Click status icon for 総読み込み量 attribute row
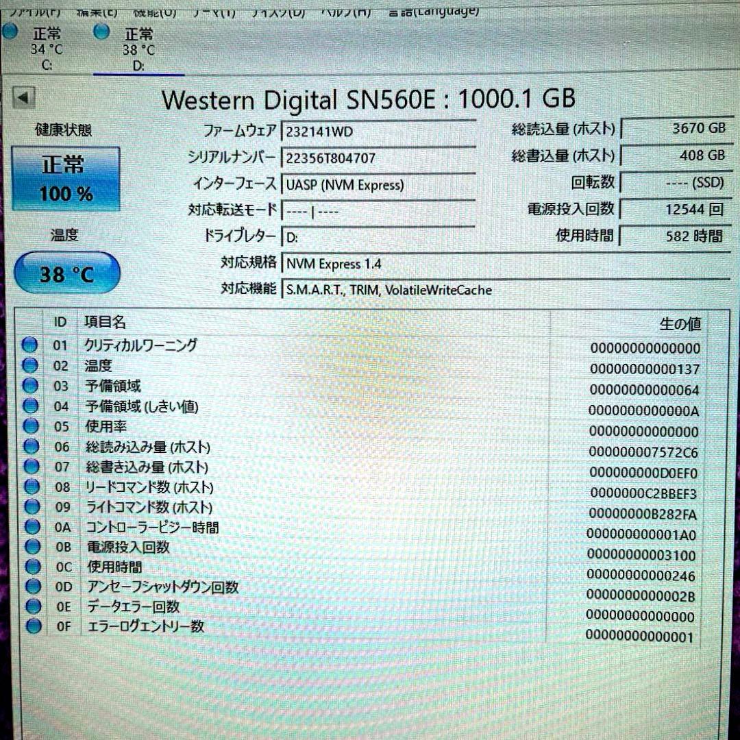Screen dimensions: 740x740 tap(31, 447)
